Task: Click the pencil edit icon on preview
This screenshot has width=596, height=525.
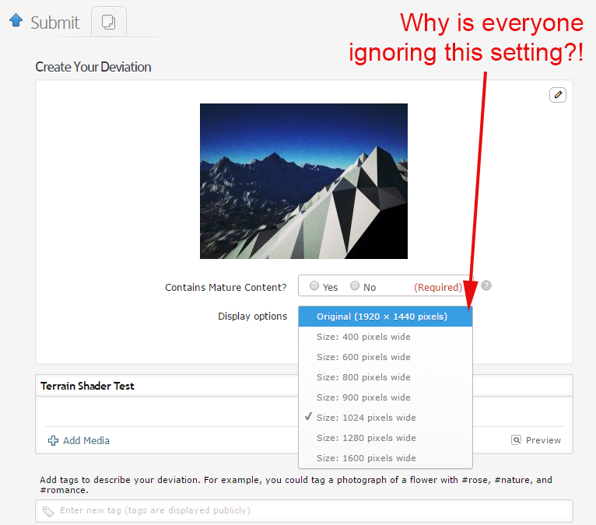Action: pos(558,95)
